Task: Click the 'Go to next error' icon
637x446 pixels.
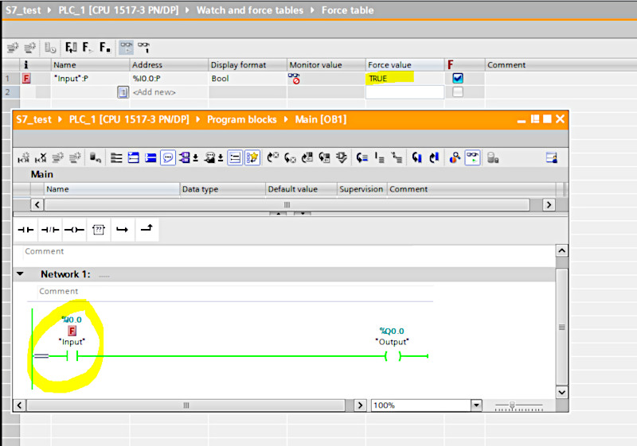Action: 272,157
